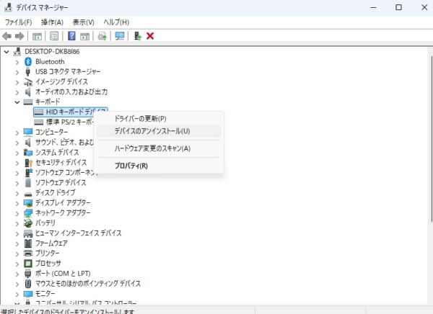
Task: Select the サウンド、ビデオ category label
Action: [65, 143]
